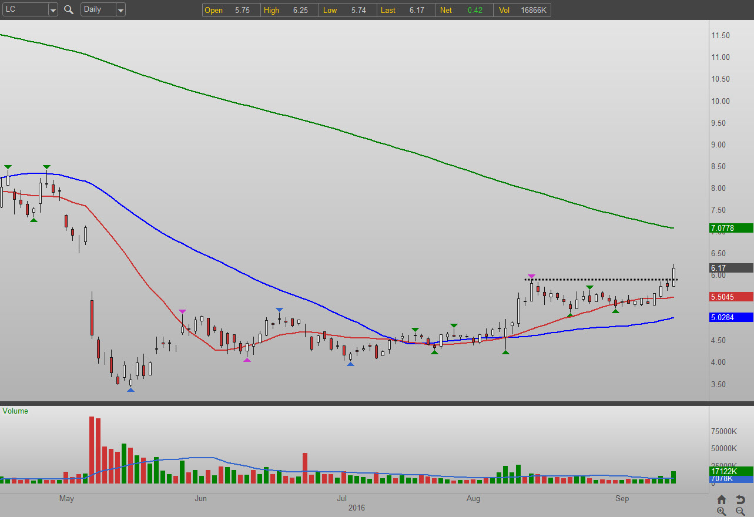Zoom in on the chart

(722, 511)
